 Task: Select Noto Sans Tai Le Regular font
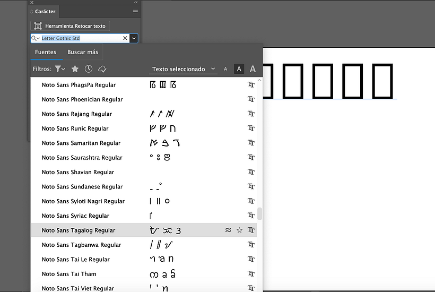click(144, 259)
